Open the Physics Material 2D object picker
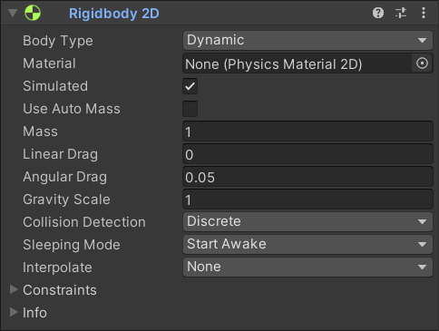This screenshot has width=439, height=331. (422, 63)
